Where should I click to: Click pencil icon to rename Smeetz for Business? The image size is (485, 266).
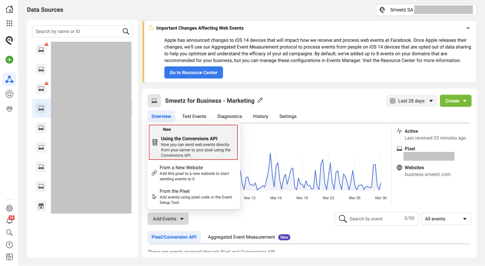260,100
